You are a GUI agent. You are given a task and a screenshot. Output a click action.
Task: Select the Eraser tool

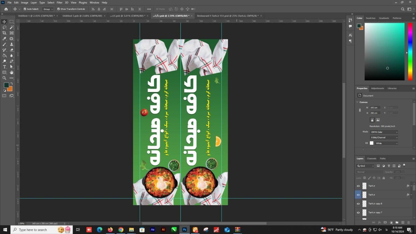(12, 50)
